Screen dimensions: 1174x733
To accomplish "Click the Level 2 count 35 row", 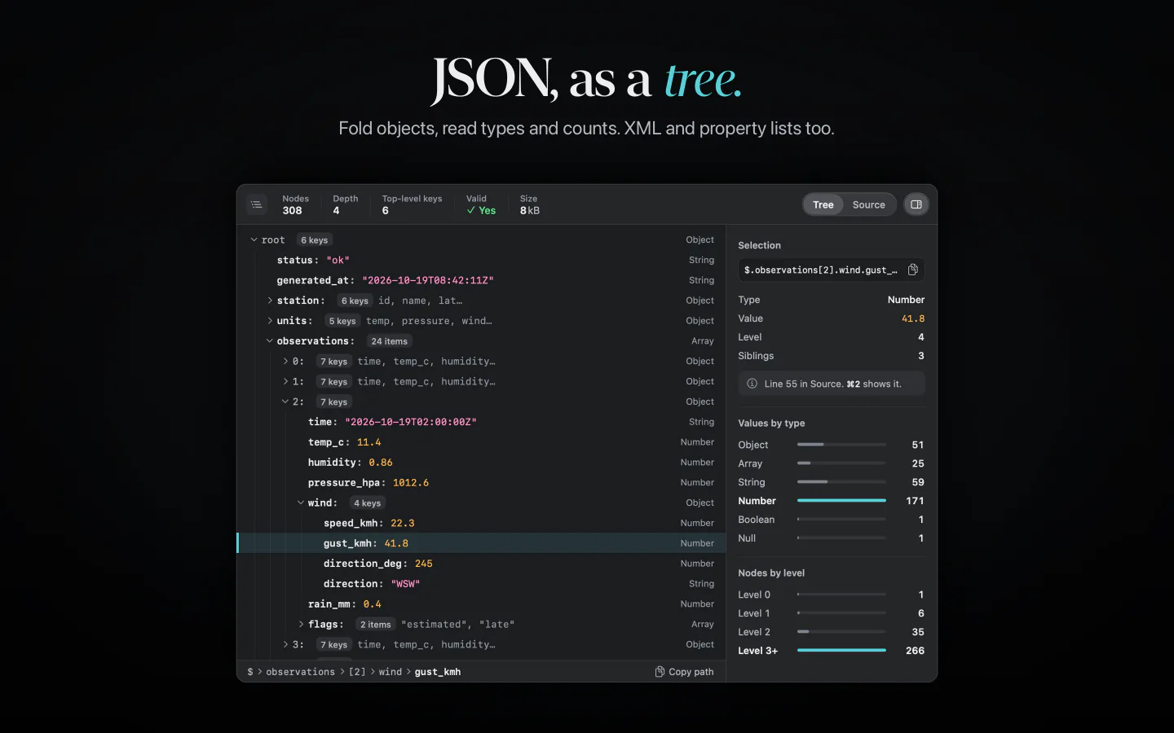I will point(832,632).
